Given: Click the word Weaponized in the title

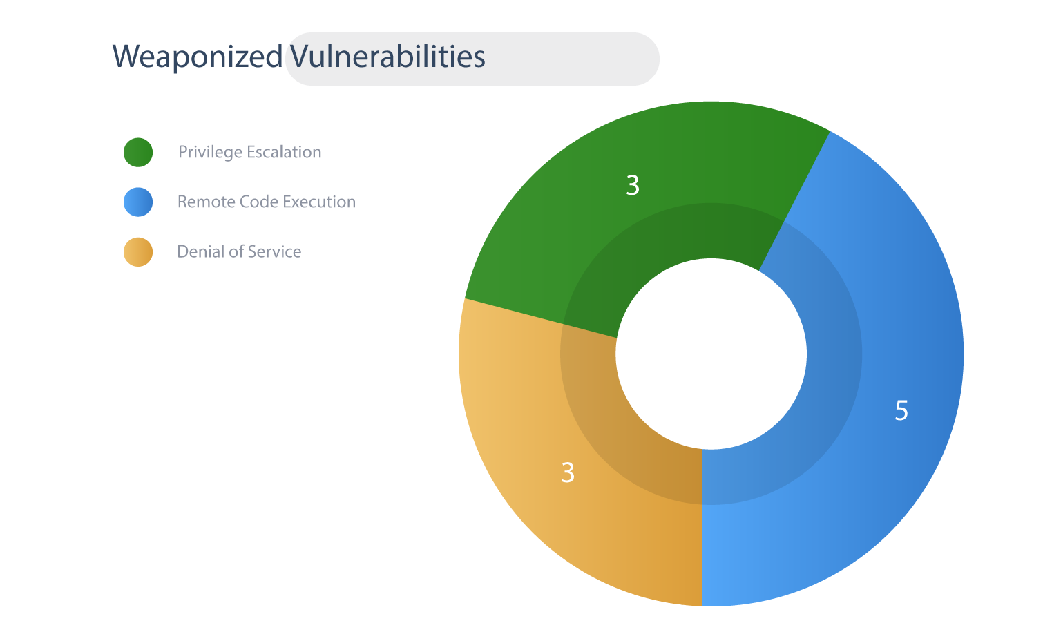Looking at the screenshot, I should (198, 57).
